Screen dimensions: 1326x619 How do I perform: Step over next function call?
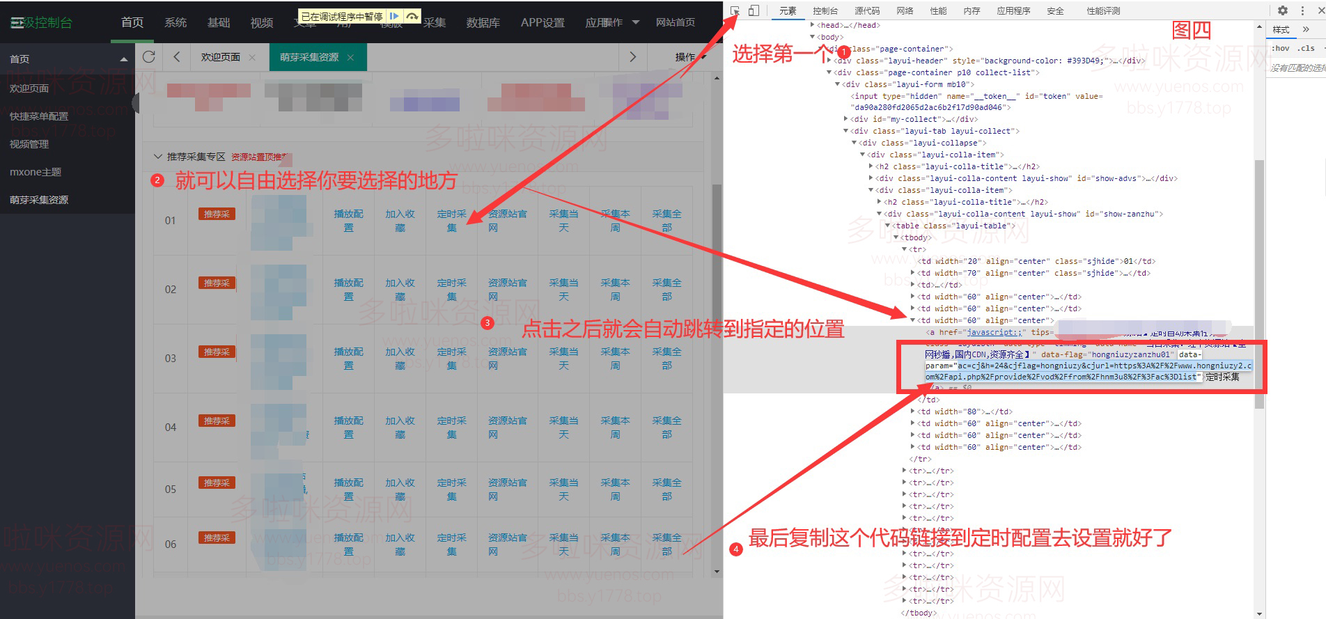coord(412,16)
